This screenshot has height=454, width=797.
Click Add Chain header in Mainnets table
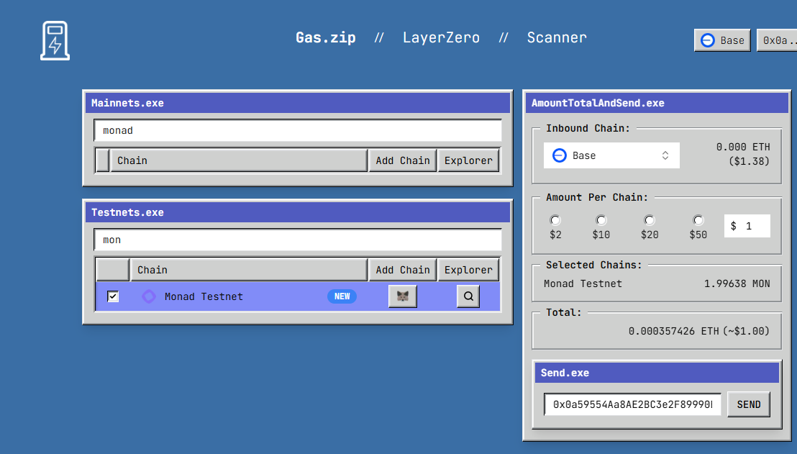pos(403,160)
